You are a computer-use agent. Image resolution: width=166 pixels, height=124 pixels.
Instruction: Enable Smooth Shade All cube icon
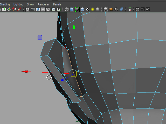(x=72, y=9)
